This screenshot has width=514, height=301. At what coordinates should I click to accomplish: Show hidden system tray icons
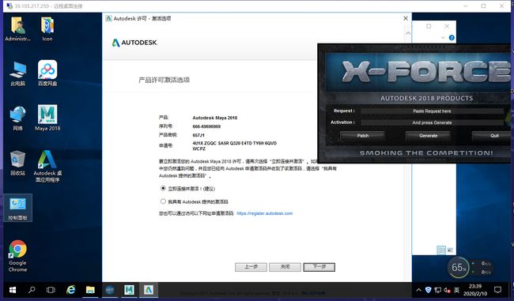tap(418, 290)
